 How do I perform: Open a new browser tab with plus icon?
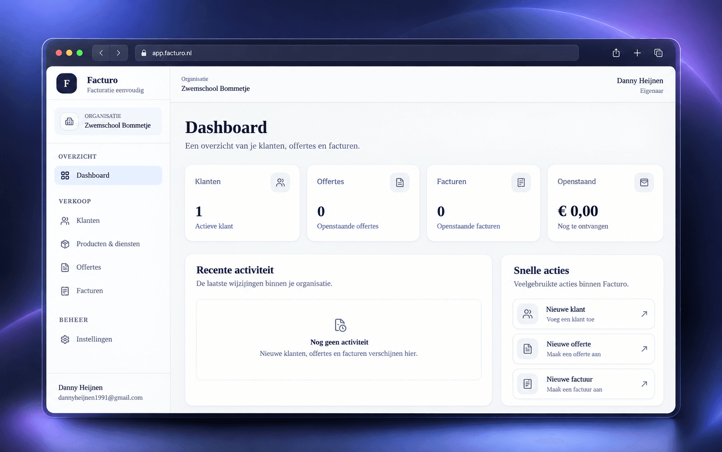pos(637,53)
